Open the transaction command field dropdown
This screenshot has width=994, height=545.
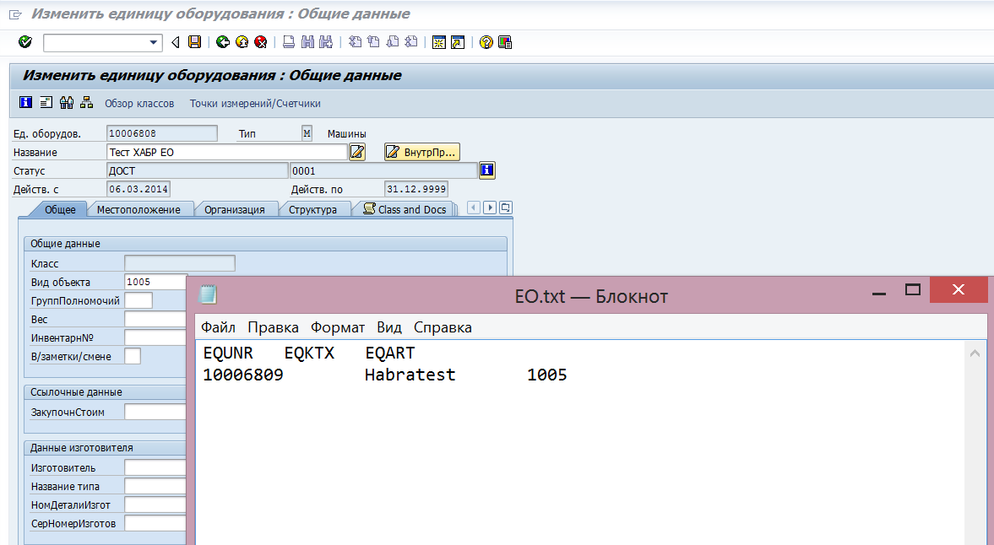(x=154, y=42)
